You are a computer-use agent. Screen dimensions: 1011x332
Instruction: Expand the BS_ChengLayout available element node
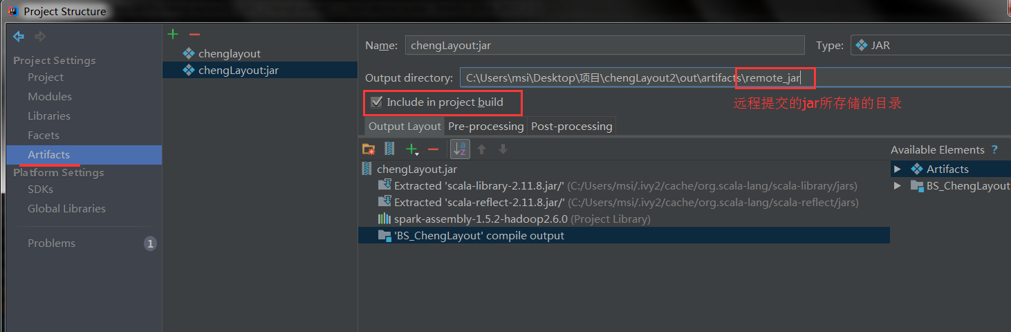tap(897, 185)
